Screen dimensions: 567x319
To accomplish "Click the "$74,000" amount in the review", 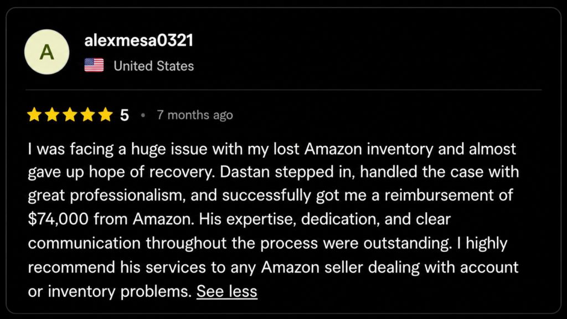I will [58, 219].
